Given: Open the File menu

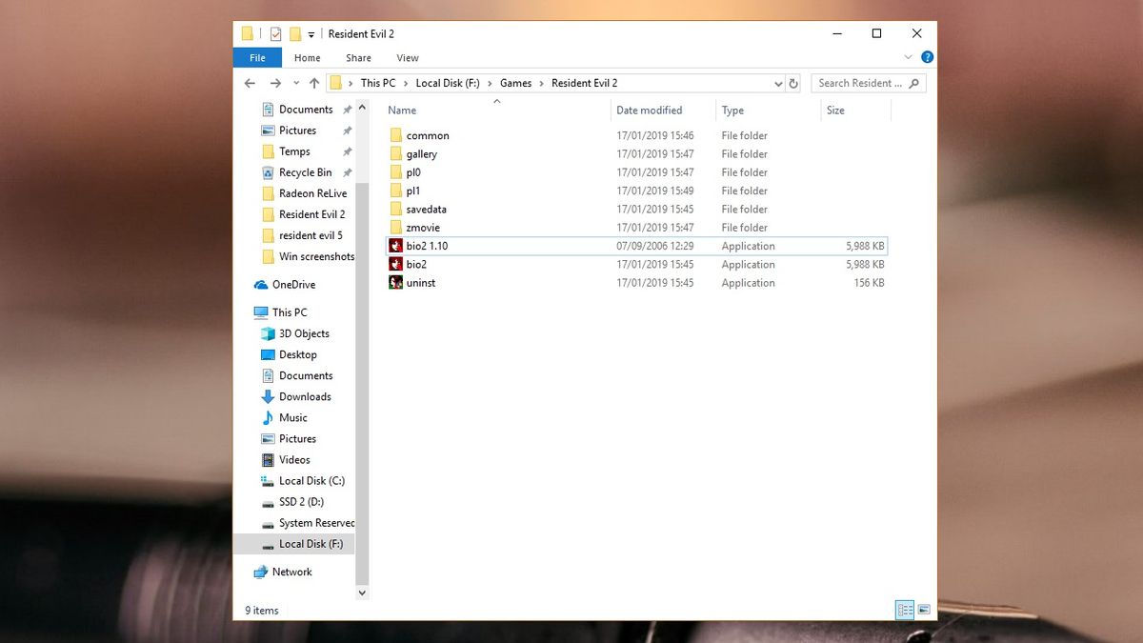Looking at the screenshot, I should point(257,57).
